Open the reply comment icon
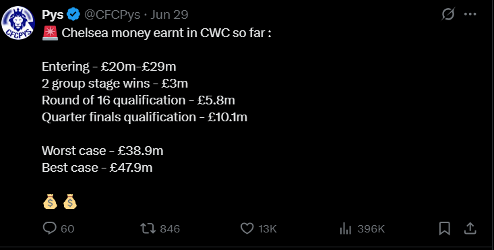Viewport: 494px width, 250px height. tap(50, 228)
